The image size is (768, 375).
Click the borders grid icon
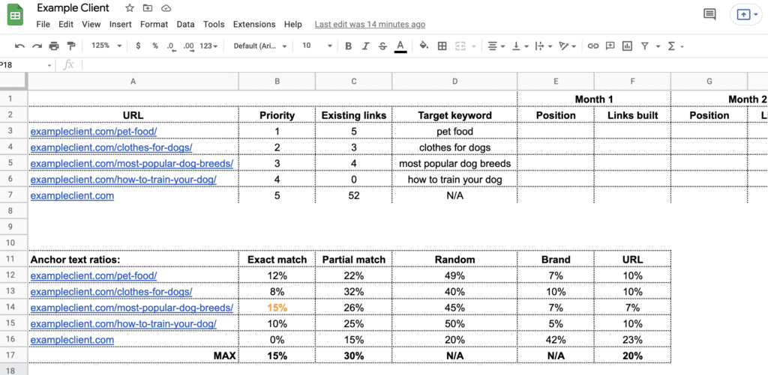click(x=442, y=46)
